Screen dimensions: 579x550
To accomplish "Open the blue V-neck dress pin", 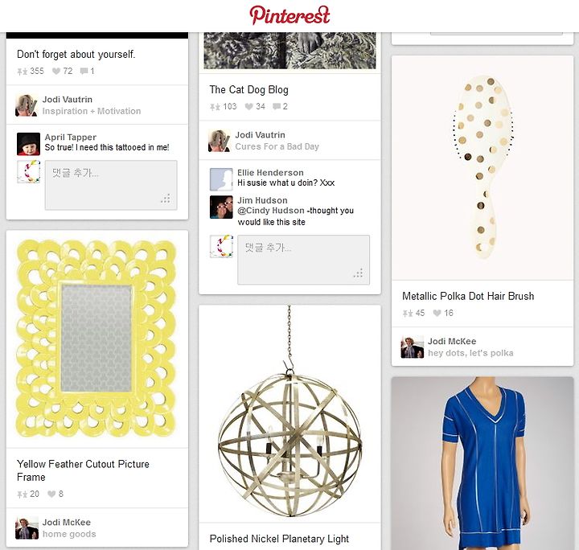I will (x=482, y=463).
